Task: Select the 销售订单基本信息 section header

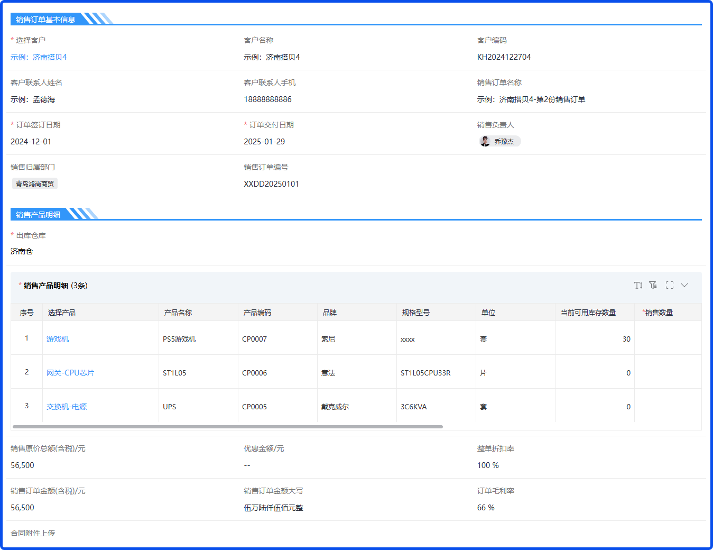Action: [x=45, y=20]
